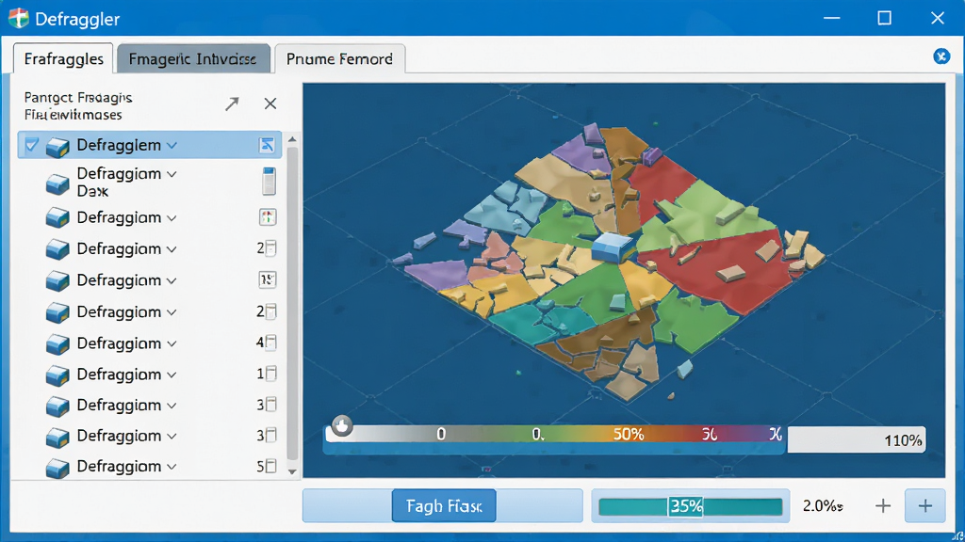965x542 pixels.
Task: Toggle the checkbox next to number 4
Action: pos(270,343)
